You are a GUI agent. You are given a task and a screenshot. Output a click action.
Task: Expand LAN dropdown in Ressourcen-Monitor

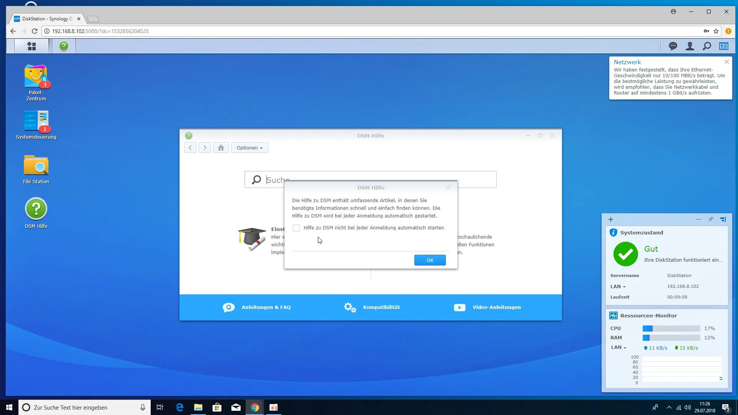[x=619, y=347]
